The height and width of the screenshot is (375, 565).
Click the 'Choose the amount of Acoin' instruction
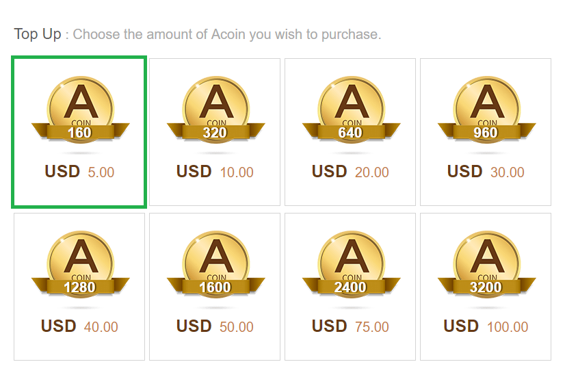[227, 34]
